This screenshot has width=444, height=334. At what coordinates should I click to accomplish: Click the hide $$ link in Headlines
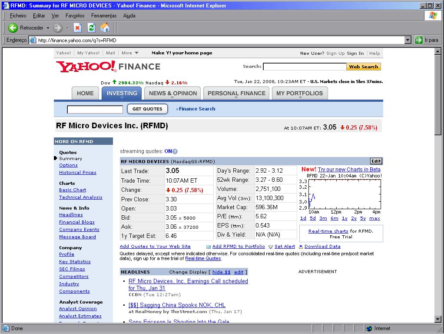(x=222, y=272)
